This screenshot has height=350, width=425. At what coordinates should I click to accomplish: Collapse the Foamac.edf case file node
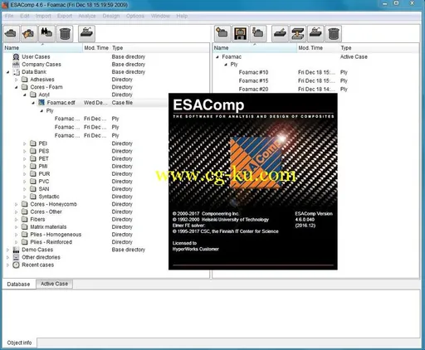[x=33, y=103]
